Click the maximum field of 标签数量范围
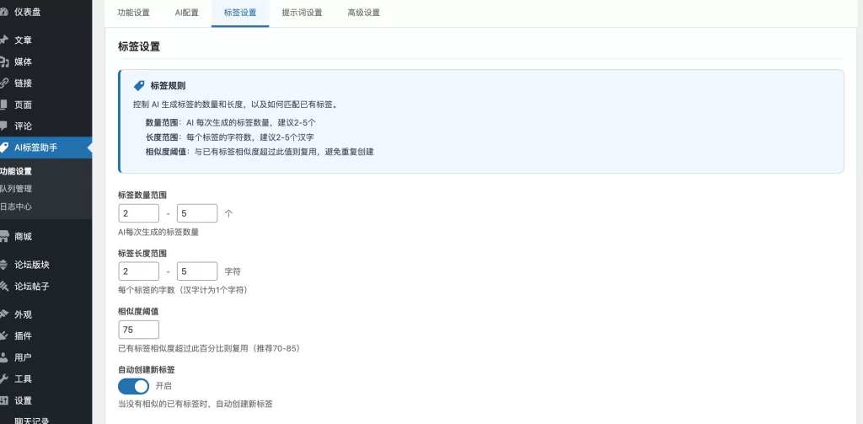This screenshot has width=863, height=424. [x=197, y=213]
